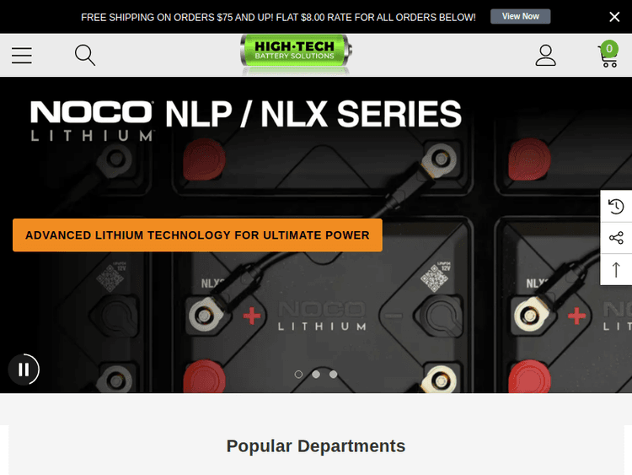
Task: Click the free shipping promo text
Action: [x=278, y=18]
